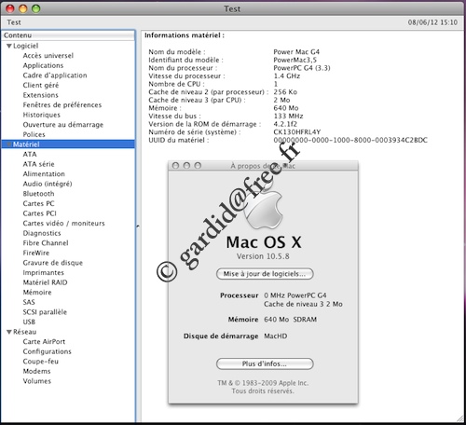Click Mise à jour de logiciels button
Image resolution: width=466 pixels, height=425 pixels.
(x=265, y=274)
